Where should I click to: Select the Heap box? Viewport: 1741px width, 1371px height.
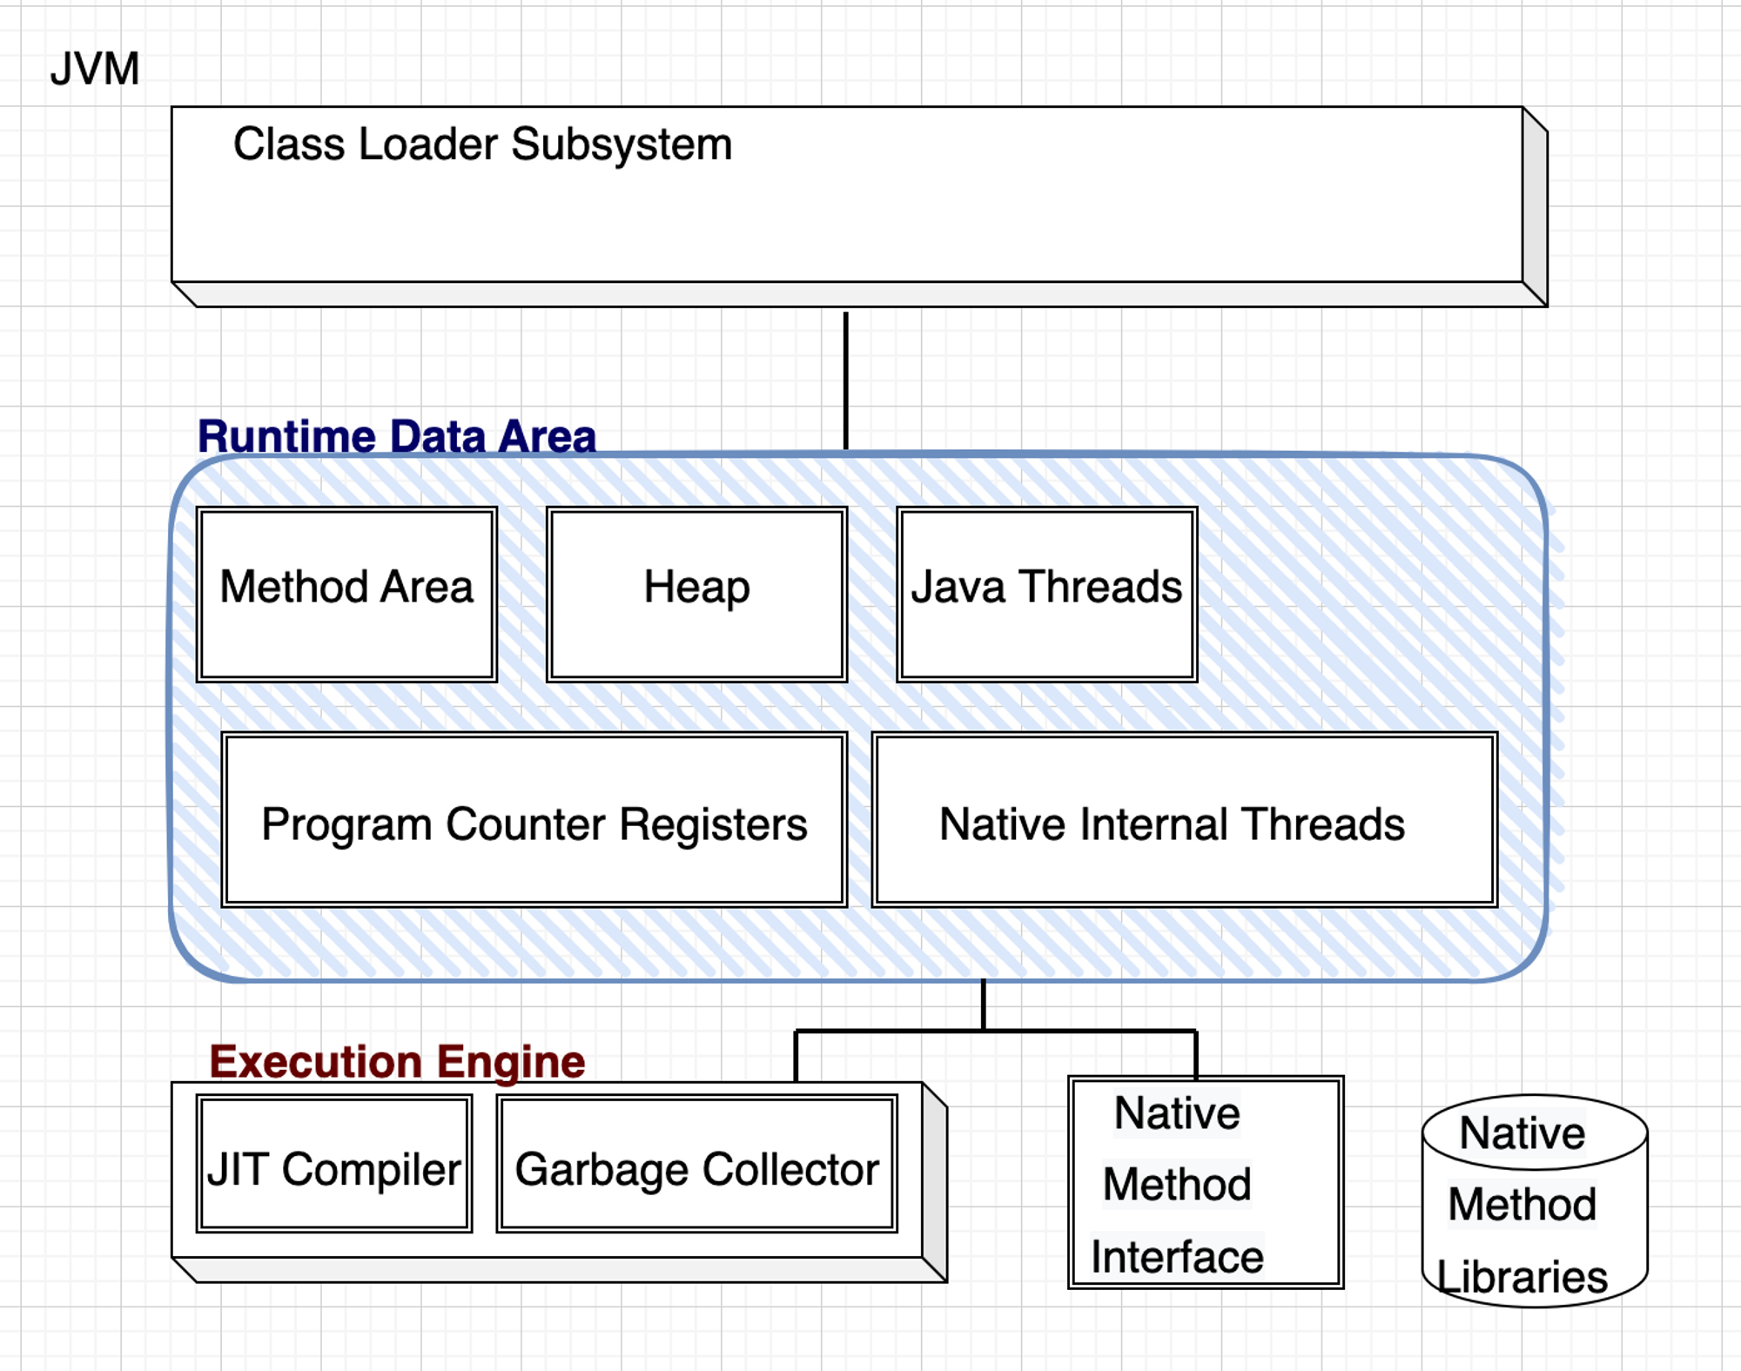click(x=696, y=594)
